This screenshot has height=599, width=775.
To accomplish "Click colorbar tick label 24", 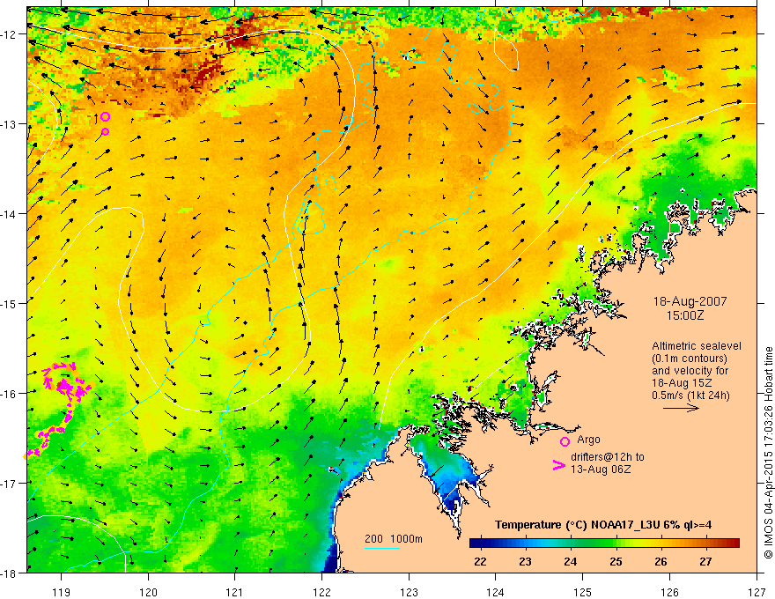I will point(571,561).
